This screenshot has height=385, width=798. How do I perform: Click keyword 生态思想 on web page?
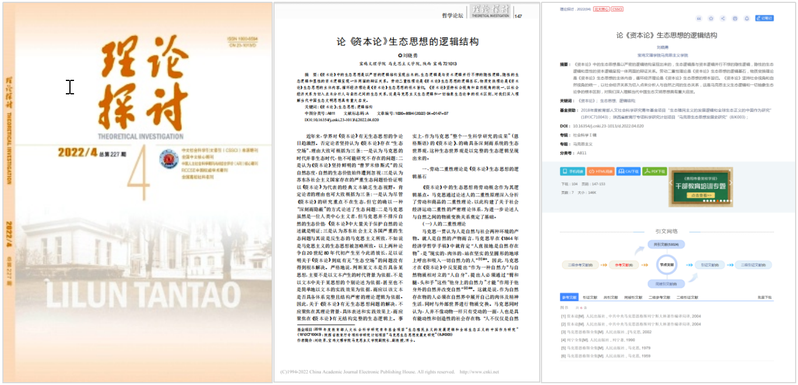tap(607, 101)
